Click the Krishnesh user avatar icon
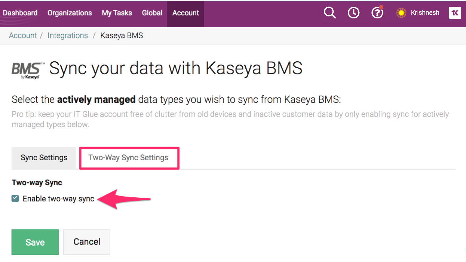 (401, 13)
